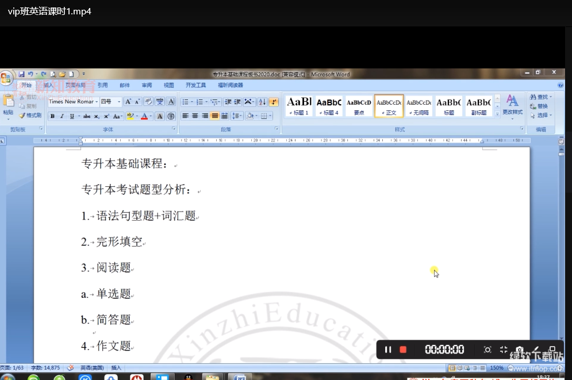Viewport: 572px width, 380px height.
Task: Expand the styles gallery more arrow
Action: pyautogui.click(x=497, y=114)
